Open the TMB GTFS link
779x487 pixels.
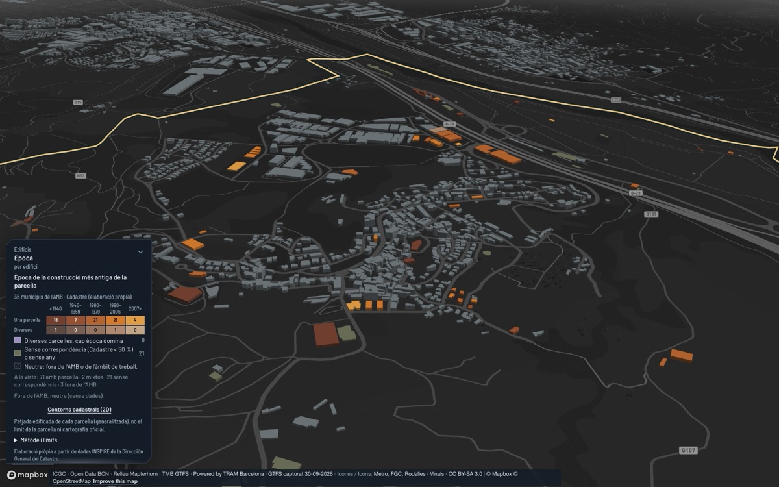coord(175,474)
